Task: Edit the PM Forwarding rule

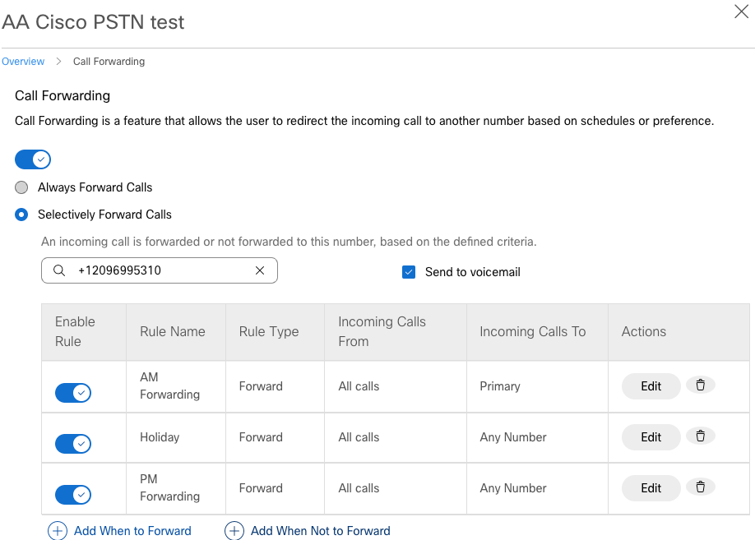Action: tap(651, 488)
